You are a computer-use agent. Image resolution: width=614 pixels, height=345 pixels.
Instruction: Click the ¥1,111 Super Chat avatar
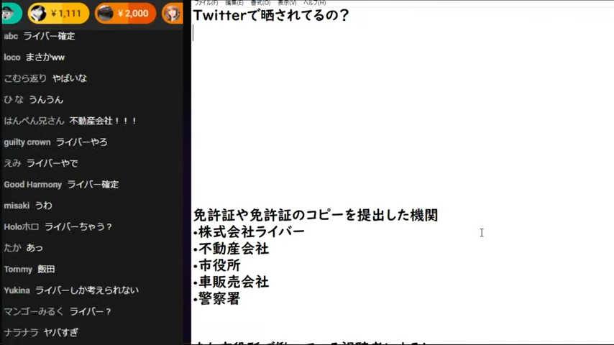(39, 13)
